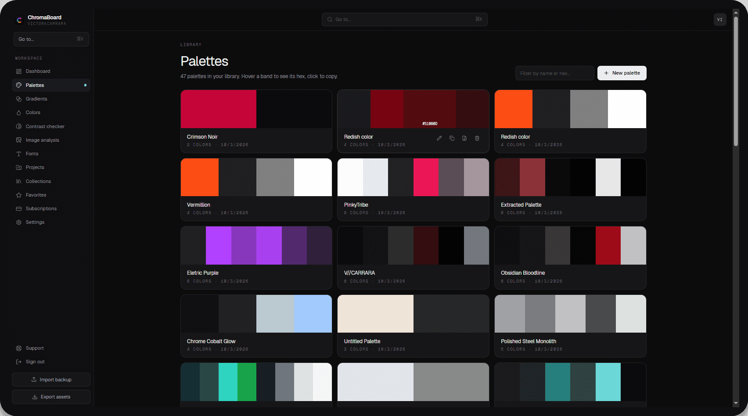This screenshot has width=748, height=416.
Task: Open the Contrast checker tool
Action: pos(51,126)
